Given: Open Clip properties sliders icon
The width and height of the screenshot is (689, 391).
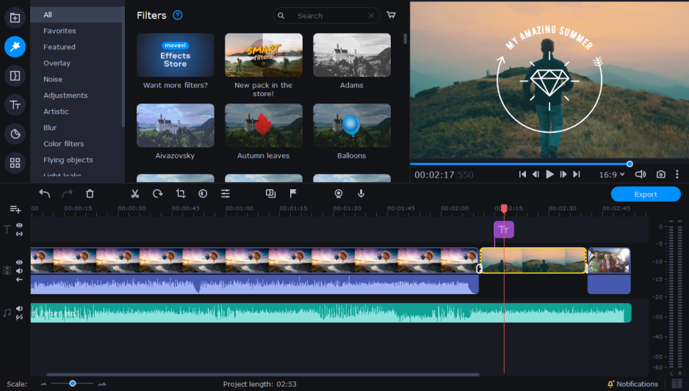Looking at the screenshot, I should [226, 194].
